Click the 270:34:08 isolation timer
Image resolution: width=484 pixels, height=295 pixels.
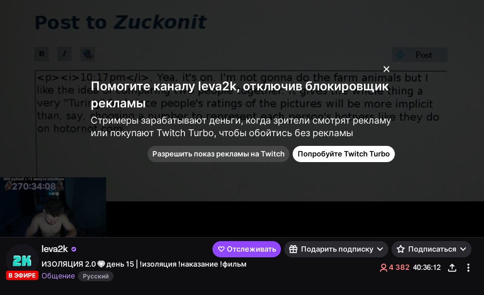34,186
